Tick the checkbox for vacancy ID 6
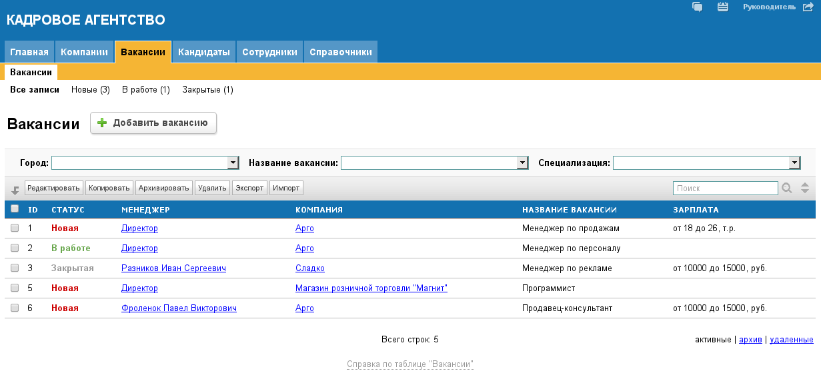The image size is (821, 377). 15,308
